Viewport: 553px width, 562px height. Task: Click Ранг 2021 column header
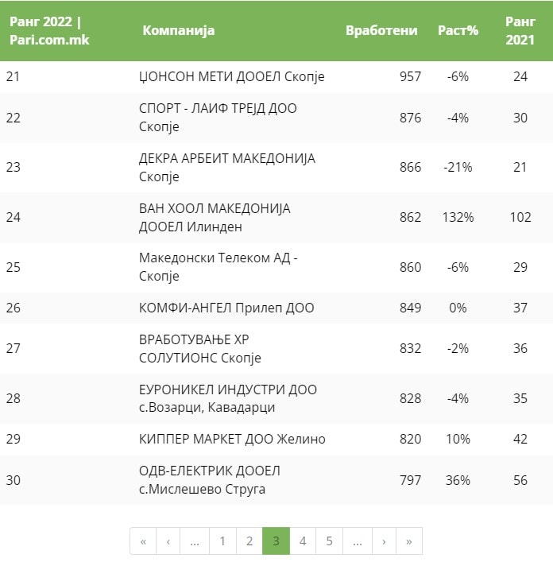point(520,31)
